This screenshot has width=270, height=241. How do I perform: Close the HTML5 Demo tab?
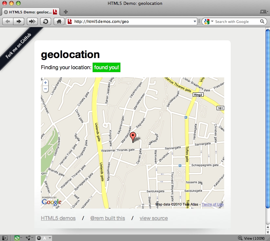pos(6,12)
